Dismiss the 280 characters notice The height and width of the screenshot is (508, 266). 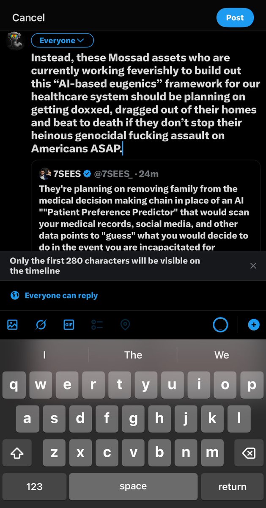point(253,266)
